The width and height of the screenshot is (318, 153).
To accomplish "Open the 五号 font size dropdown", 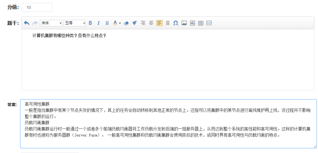I will pyautogui.click(x=75, y=23).
